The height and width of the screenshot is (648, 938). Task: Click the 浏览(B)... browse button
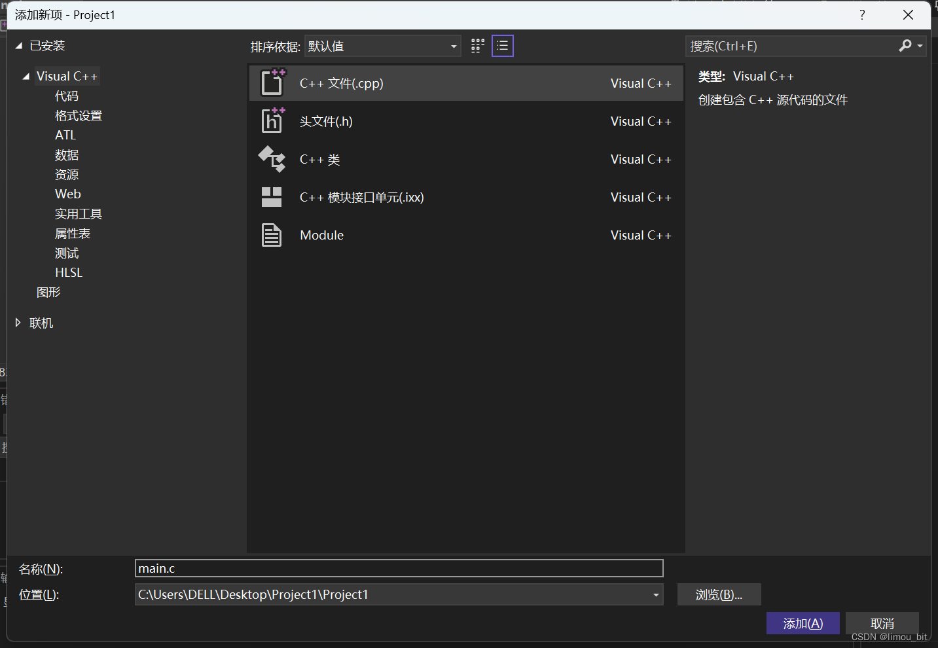pyautogui.click(x=719, y=595)
